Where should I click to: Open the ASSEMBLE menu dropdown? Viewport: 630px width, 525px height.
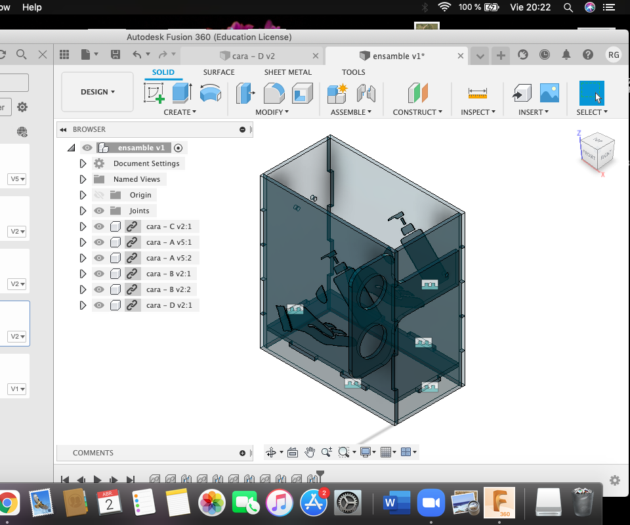pos(350,112)
